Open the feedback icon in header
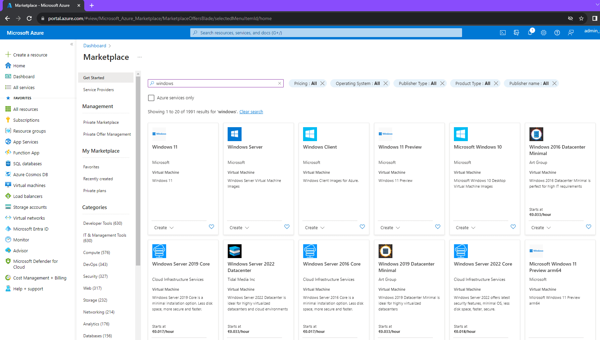 click(571, 33)
